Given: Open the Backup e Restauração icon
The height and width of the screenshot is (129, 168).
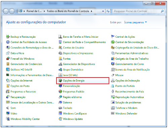Looking at the screenshot, I should coord(8,37).
